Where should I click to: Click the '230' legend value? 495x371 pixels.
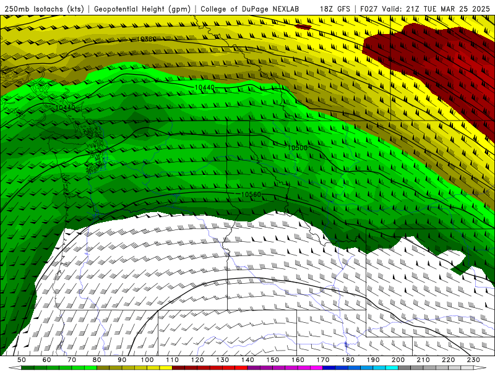473,360
